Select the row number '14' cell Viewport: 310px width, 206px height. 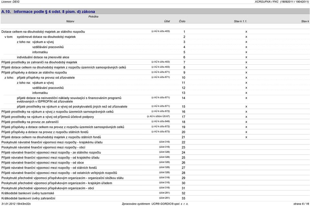pyautogui.click(x=183, y=98)
